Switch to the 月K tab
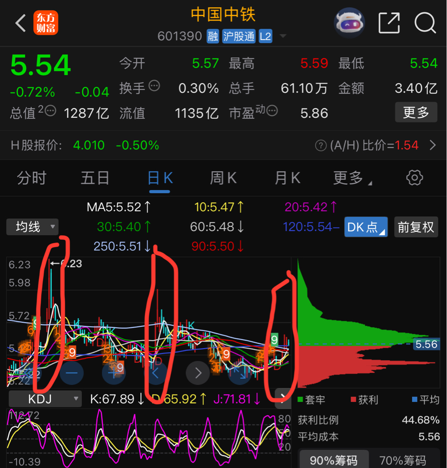447x468 pixels. pos(287,178)
